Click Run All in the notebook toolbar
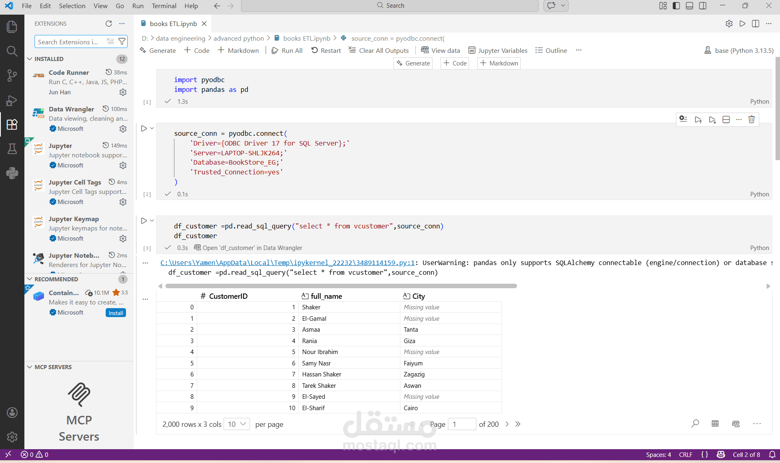This screenshot has height=463, width=780. [x=287, y=50]
